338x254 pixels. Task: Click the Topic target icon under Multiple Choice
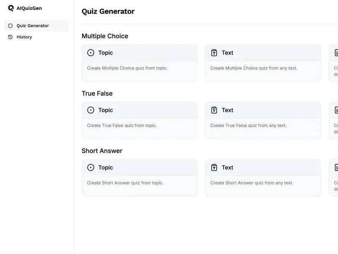pos(91,52)
